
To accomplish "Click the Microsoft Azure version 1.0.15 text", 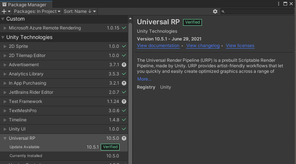I will point(113,28).
